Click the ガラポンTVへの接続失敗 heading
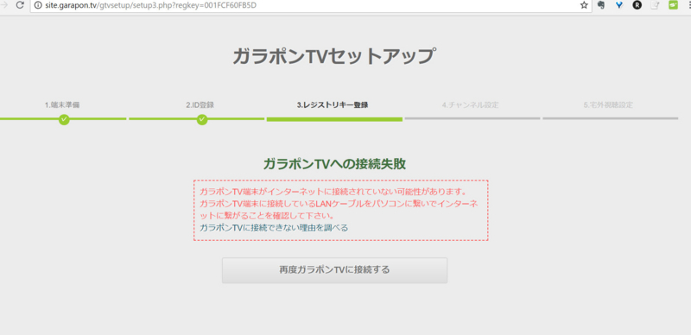The image size is (691, 335). [x=334, y=164]
